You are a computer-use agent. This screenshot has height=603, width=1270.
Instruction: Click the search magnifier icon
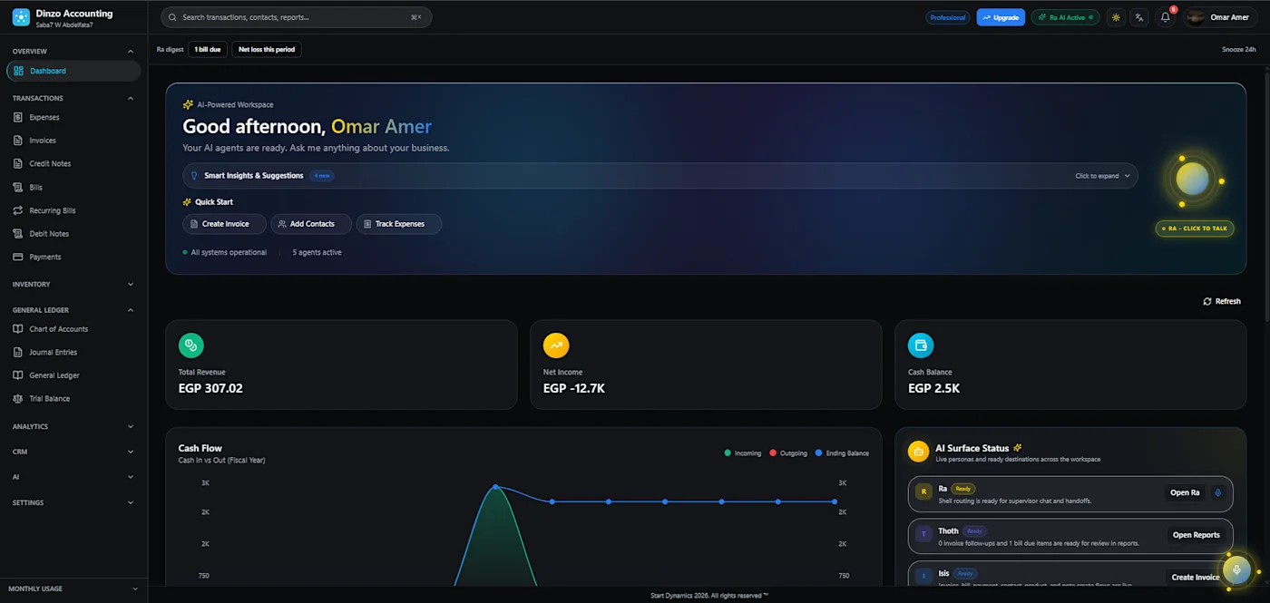173,17
